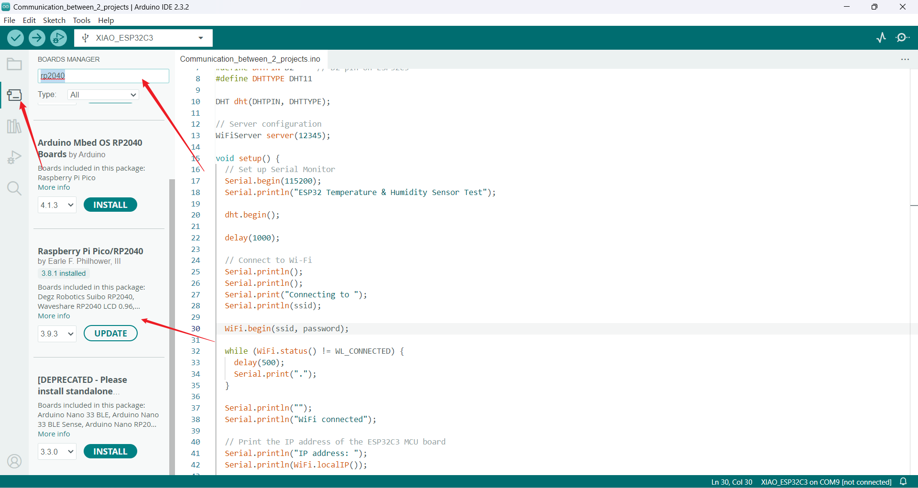Viewport: 918px width, 488px height.
Task: Click the WiFi.begin(ssid, password) line
Action: (x=287, y=328)
